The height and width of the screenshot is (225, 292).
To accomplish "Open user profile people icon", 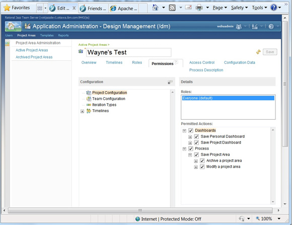I will [239, 27].
